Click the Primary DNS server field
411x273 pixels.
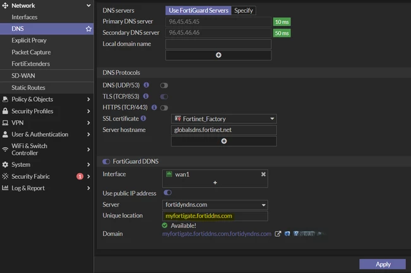pyautogui.click(x=218, y=21)
